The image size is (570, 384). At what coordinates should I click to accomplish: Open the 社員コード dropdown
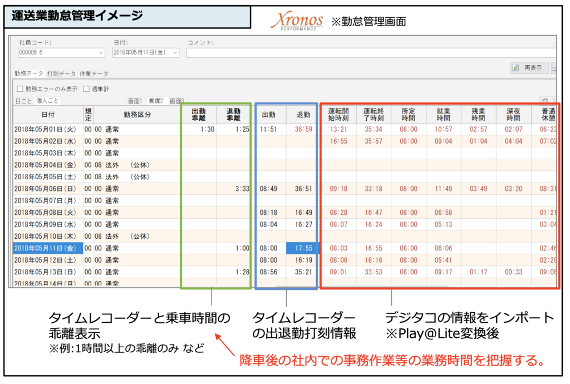[x=101, y=52]
